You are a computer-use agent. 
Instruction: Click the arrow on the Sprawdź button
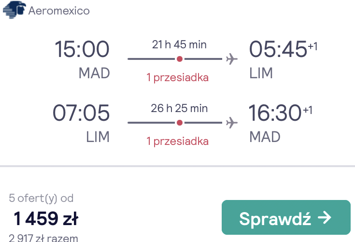(x=325, y=217)
